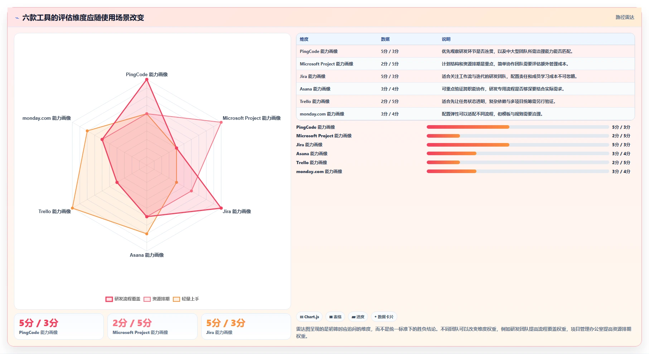Click the red data point at the Jira axis tip

point(221,208)
